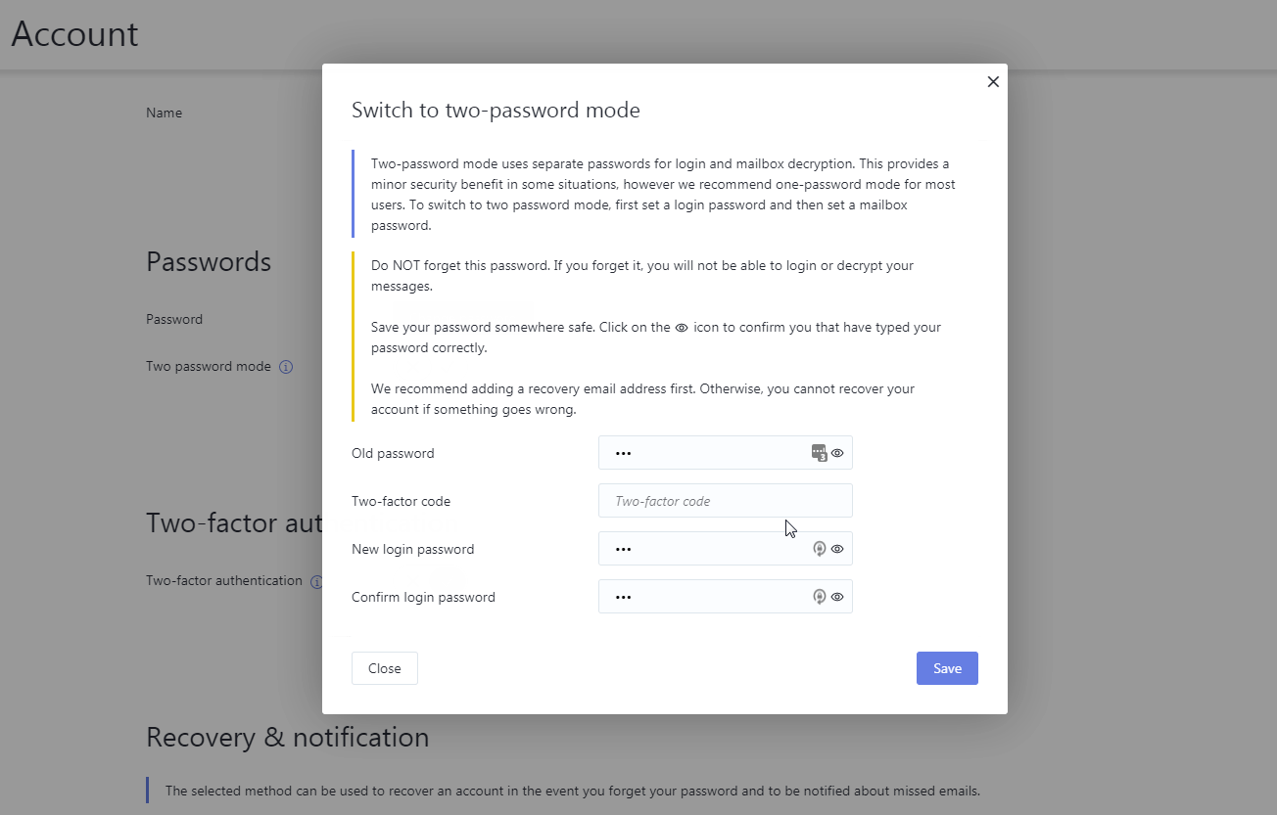This screenshot has height=815, width=1277.
Task: Close the two-password mode dialog with X
Action: click(993, 82)
